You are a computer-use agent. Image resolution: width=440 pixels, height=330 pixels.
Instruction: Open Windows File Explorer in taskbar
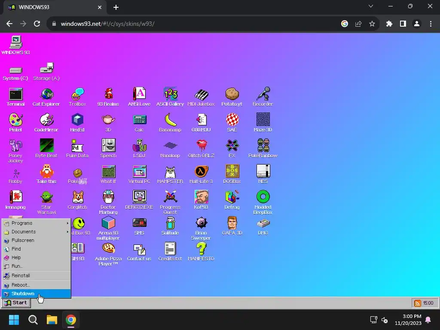pos(52,320)
